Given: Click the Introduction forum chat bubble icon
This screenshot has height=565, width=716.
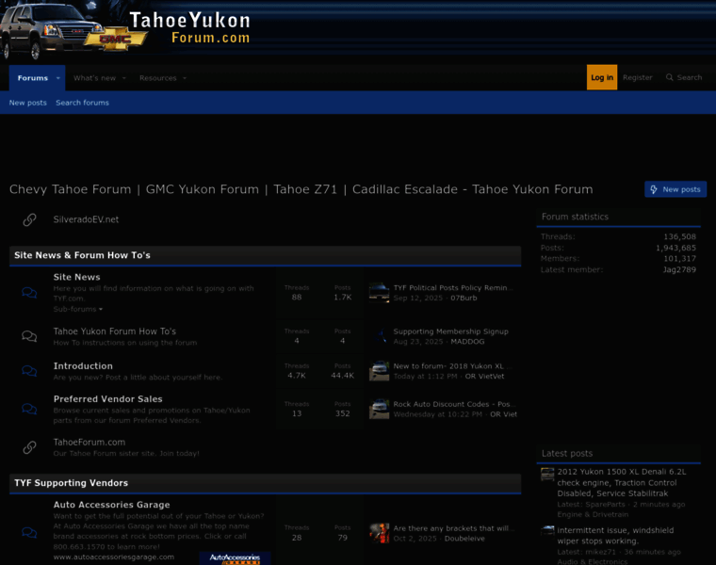Looking at the screenshot, I should 29,371.
